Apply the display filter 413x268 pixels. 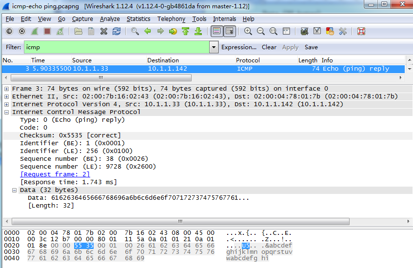(x=290, y=47)
